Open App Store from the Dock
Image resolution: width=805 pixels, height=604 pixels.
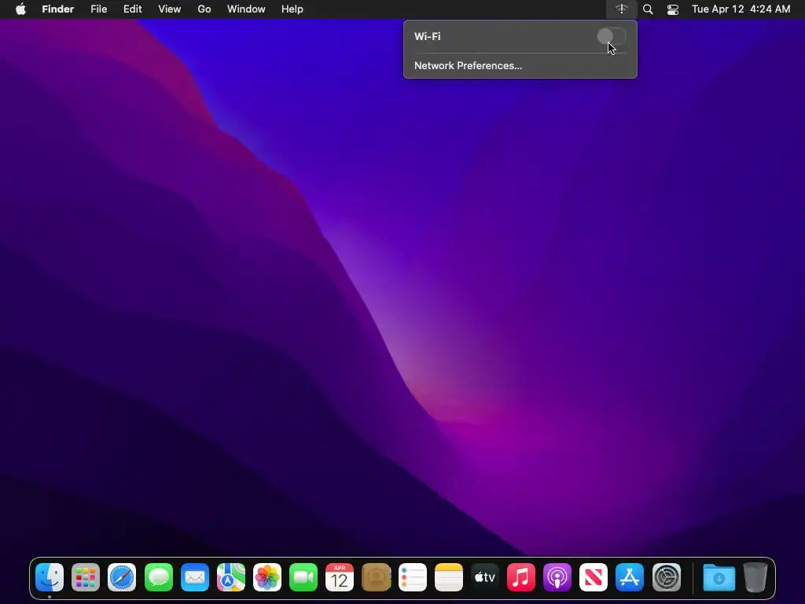(x=630, y=577)
